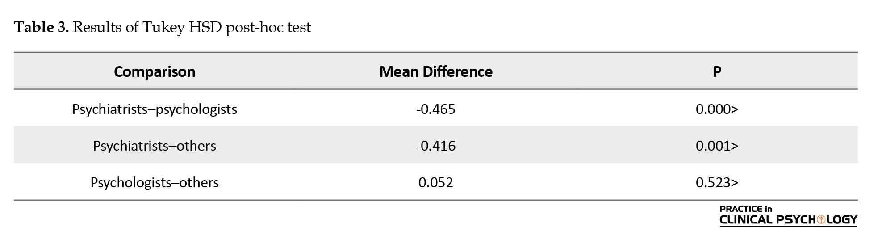Select the Comparison column header
This screenshot has width=882, height=231.
(x=155, y=71)
